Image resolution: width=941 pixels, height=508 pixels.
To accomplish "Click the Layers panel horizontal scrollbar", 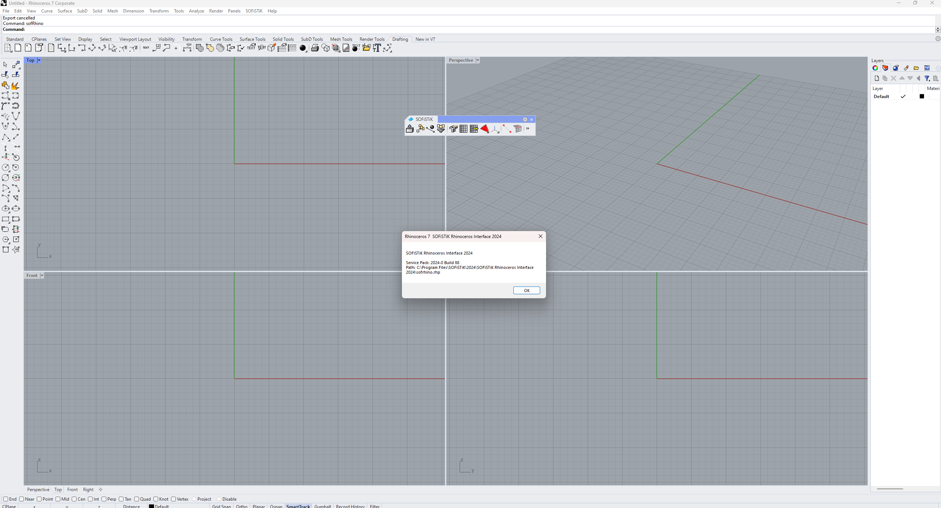I will coord(890,489).
